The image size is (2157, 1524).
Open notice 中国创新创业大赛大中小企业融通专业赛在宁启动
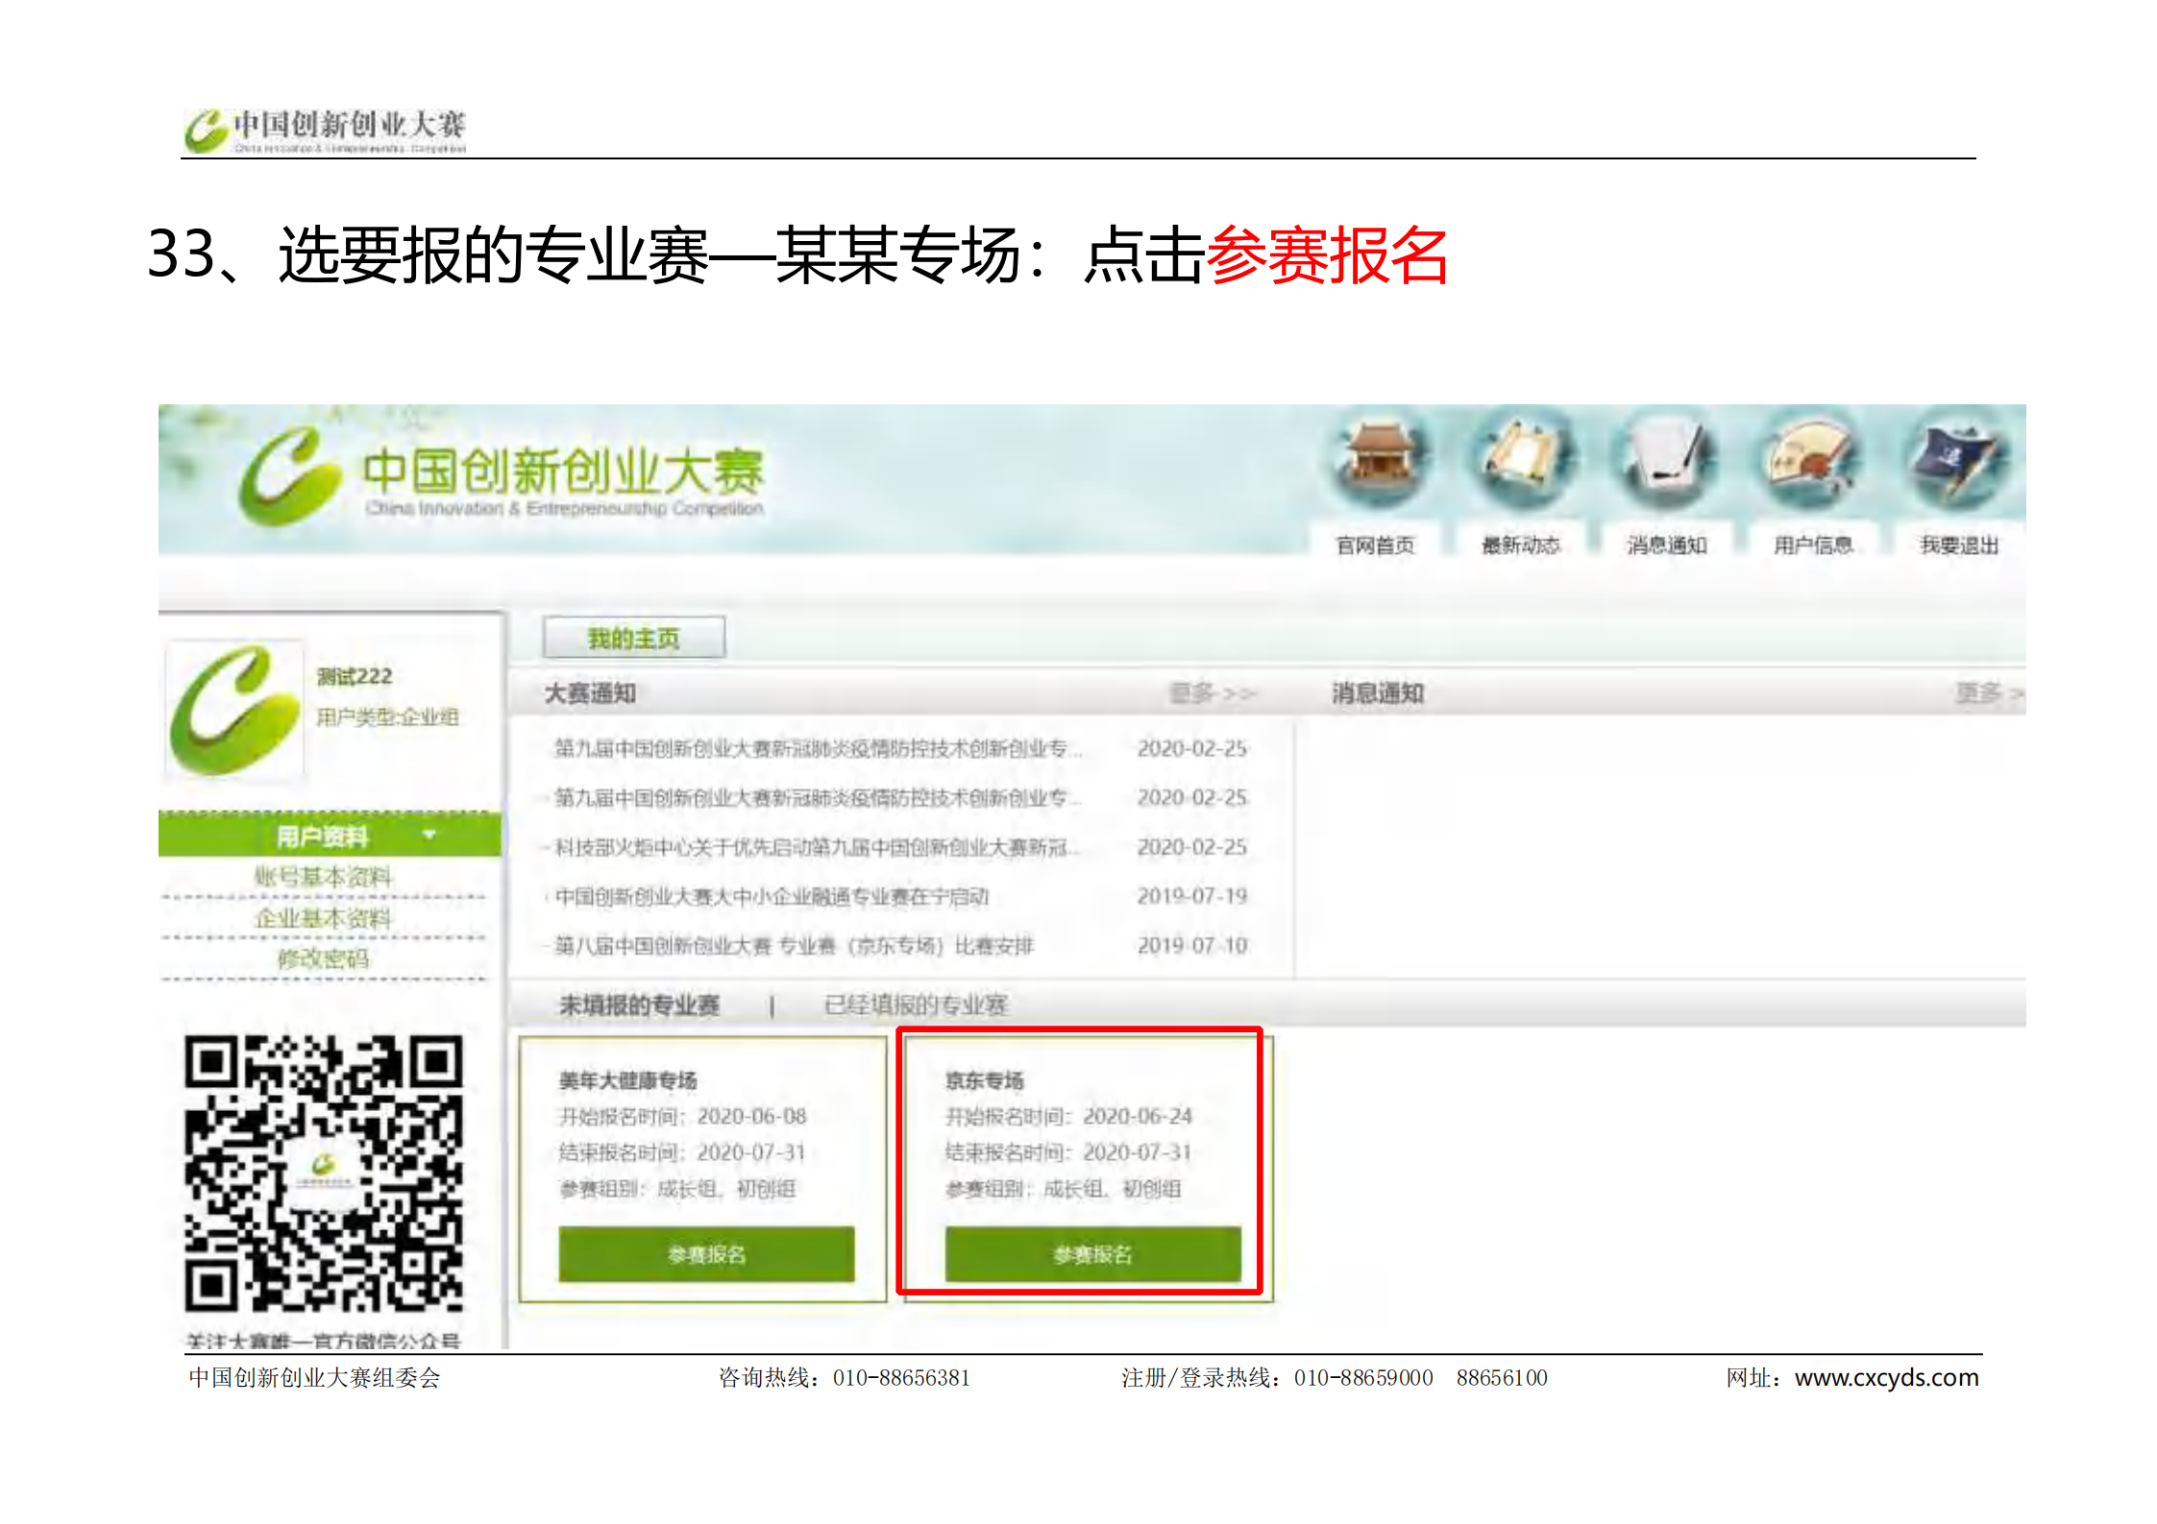tap(772, 897)
